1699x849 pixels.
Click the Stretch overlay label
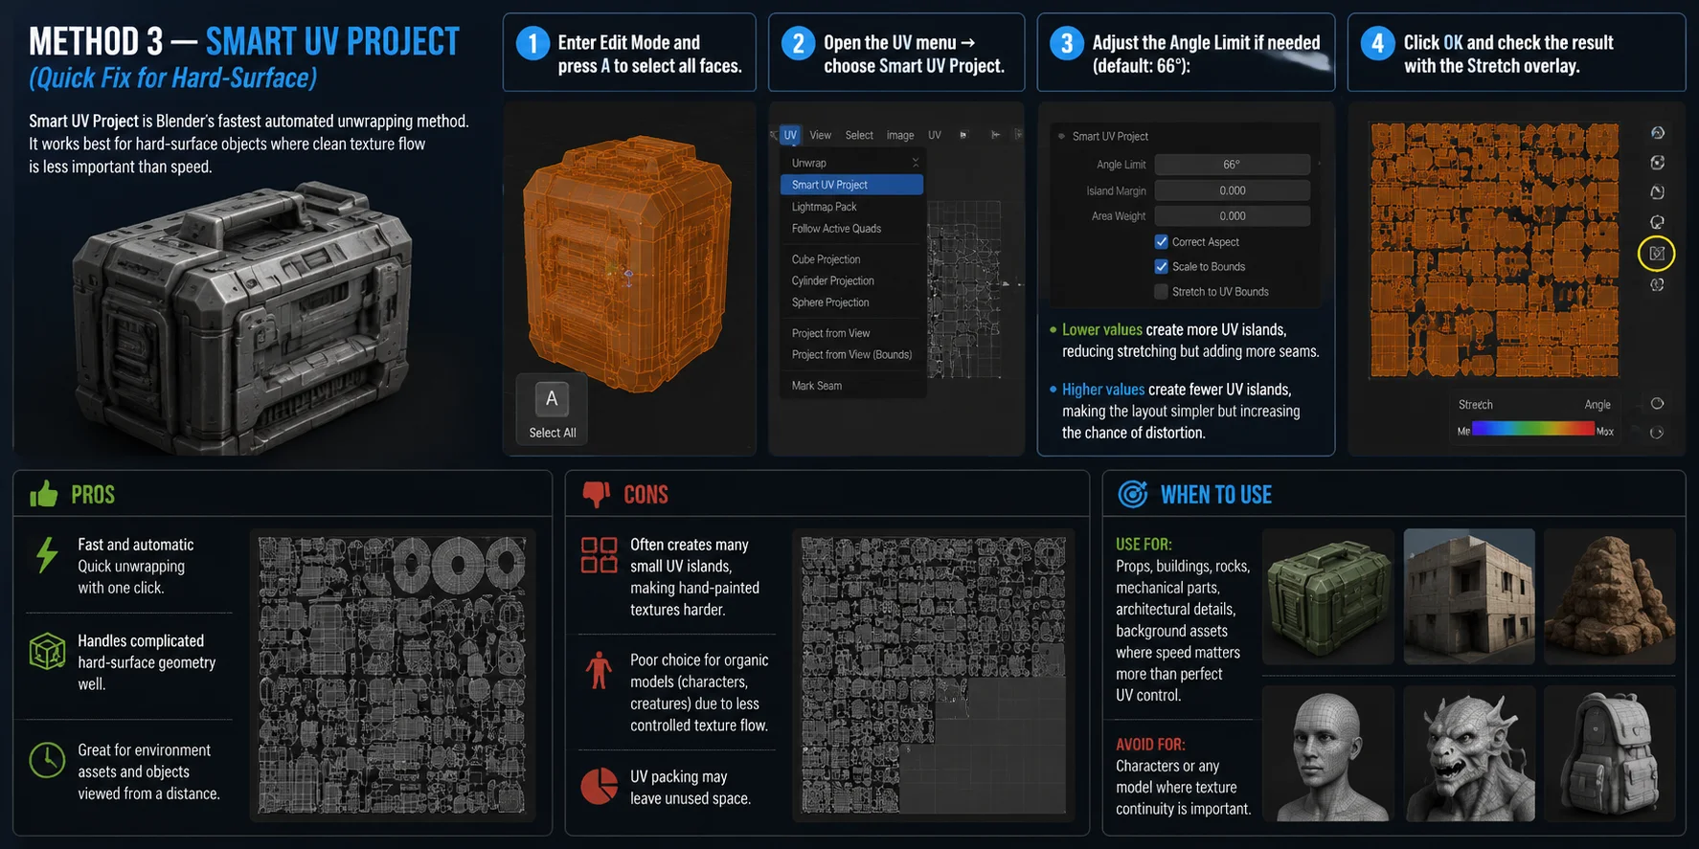(1475, 405)
